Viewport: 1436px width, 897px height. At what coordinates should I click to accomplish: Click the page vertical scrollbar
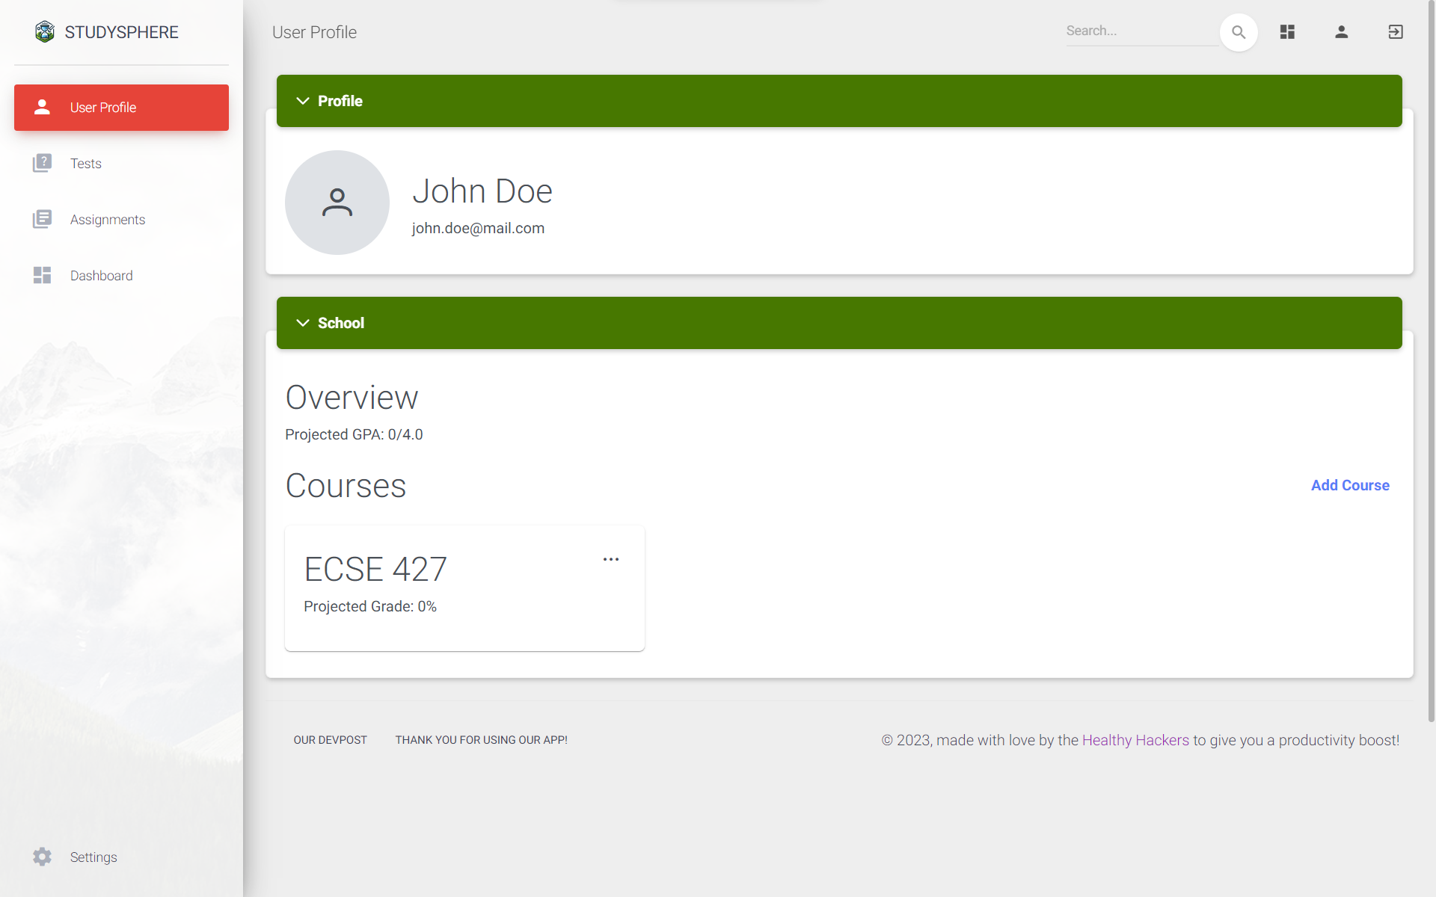click(x=1431, y=359)
